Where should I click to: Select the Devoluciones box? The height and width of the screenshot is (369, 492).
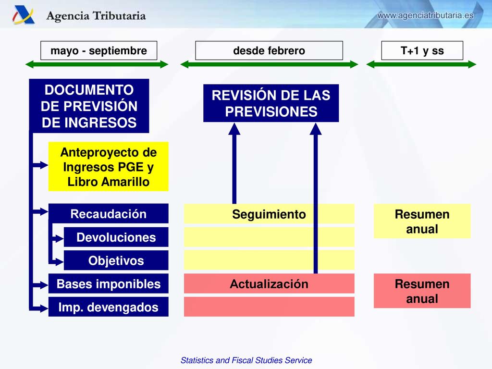pyautogui.click(x=116, y=237)
